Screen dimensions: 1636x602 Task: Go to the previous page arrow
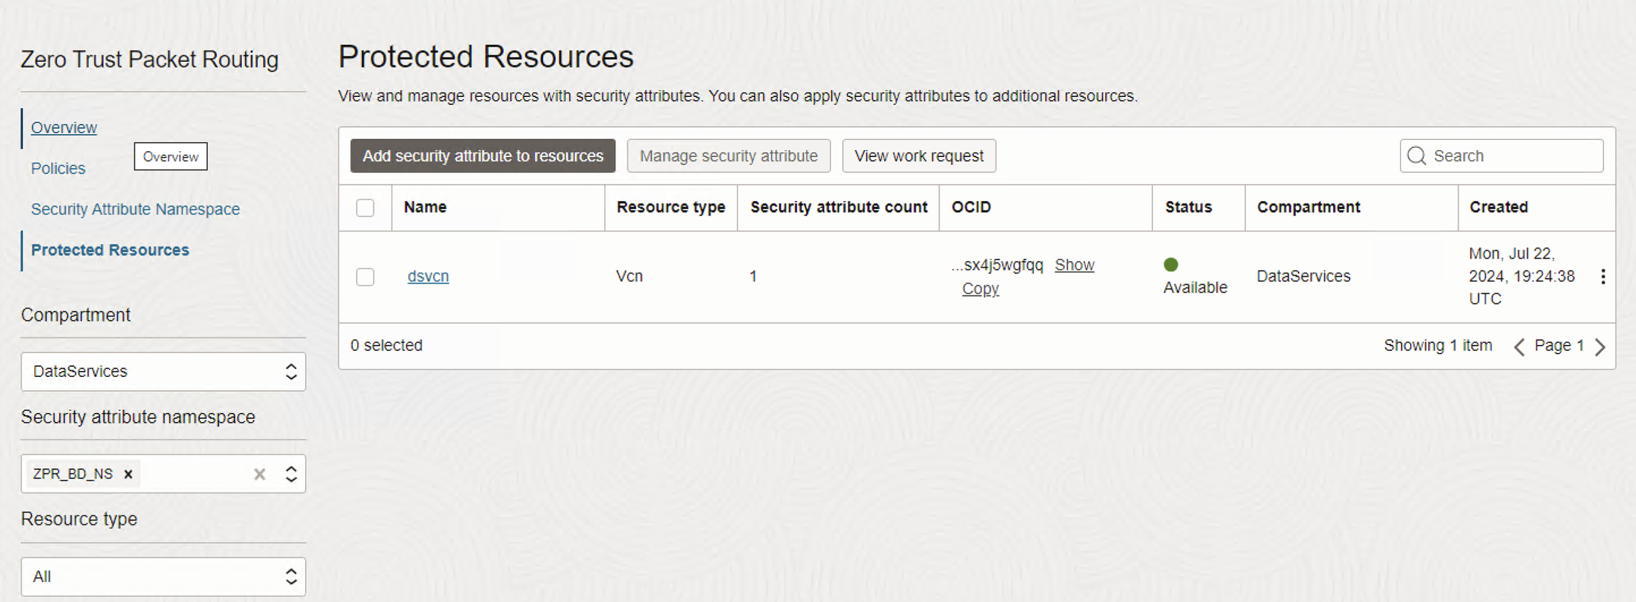tap(1519, 346)
